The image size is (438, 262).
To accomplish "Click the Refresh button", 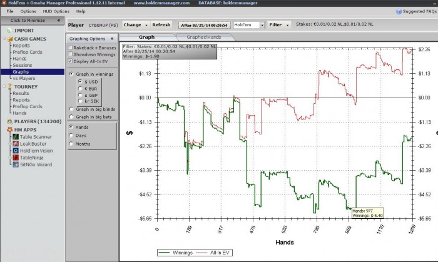I will tap(161, 25).
